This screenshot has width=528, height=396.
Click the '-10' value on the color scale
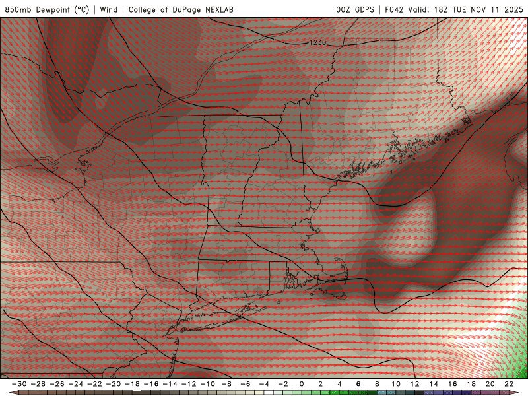(x=207, y=384)
